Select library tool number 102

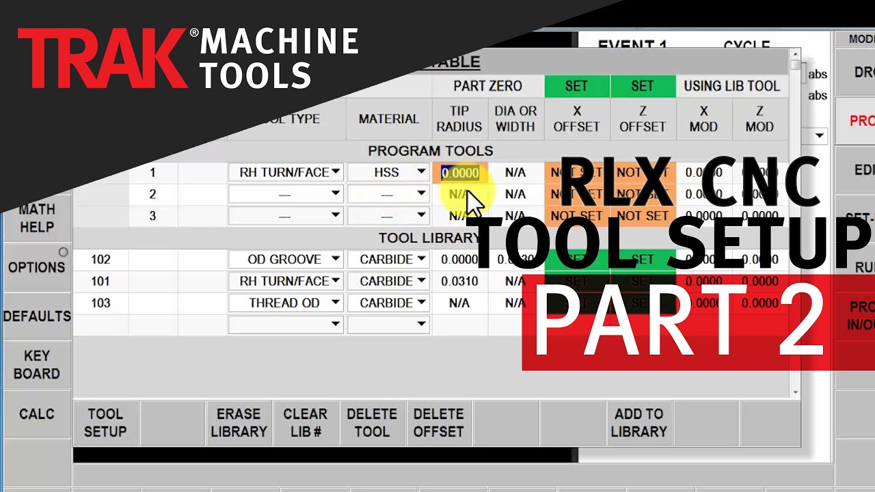tap(100, 260)
